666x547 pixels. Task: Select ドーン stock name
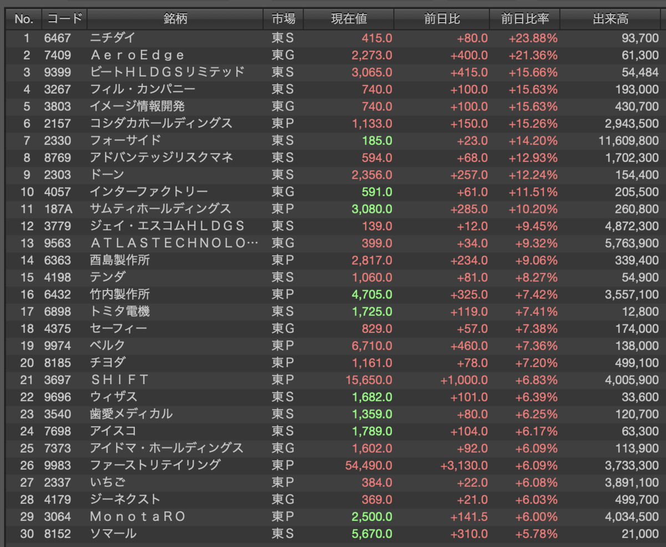(107, 175)
